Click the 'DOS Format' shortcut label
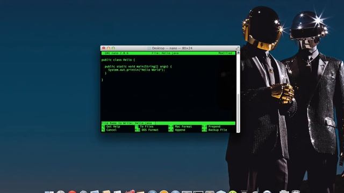 point(150,130)
